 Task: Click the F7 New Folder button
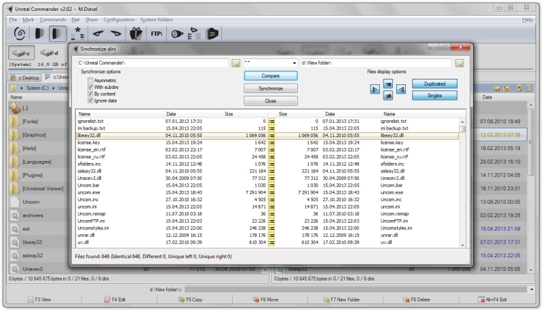point(341,299)
